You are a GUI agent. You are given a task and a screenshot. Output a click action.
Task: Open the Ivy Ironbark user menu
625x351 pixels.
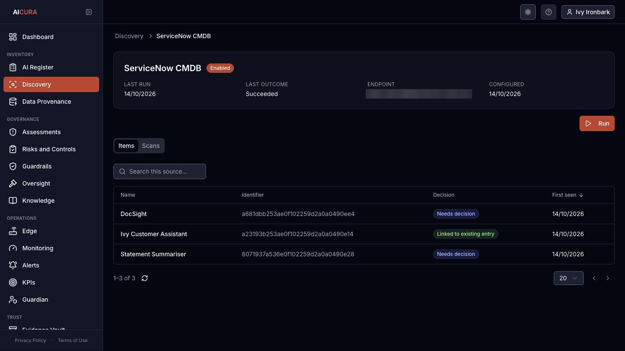[588, 12]
